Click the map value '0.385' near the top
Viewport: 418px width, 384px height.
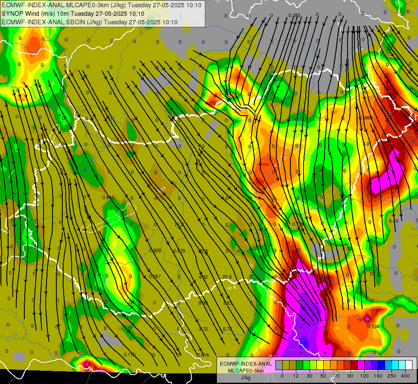(294, 15)
